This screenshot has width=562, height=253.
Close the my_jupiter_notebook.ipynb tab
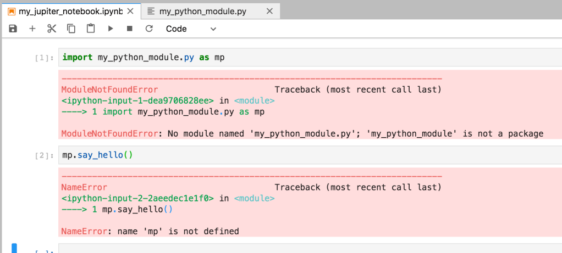[130, 12]
